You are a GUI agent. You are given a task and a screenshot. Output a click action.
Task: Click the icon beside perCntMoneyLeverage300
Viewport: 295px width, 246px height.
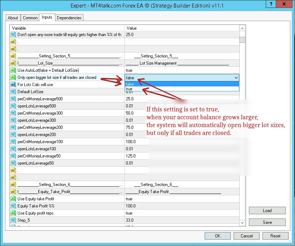click(13, 113)
